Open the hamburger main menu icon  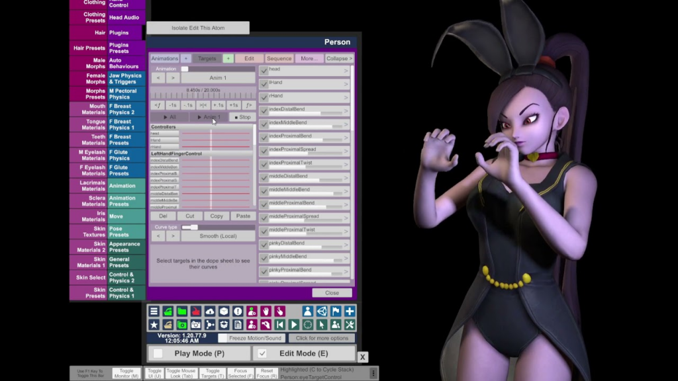pos(154,311)
